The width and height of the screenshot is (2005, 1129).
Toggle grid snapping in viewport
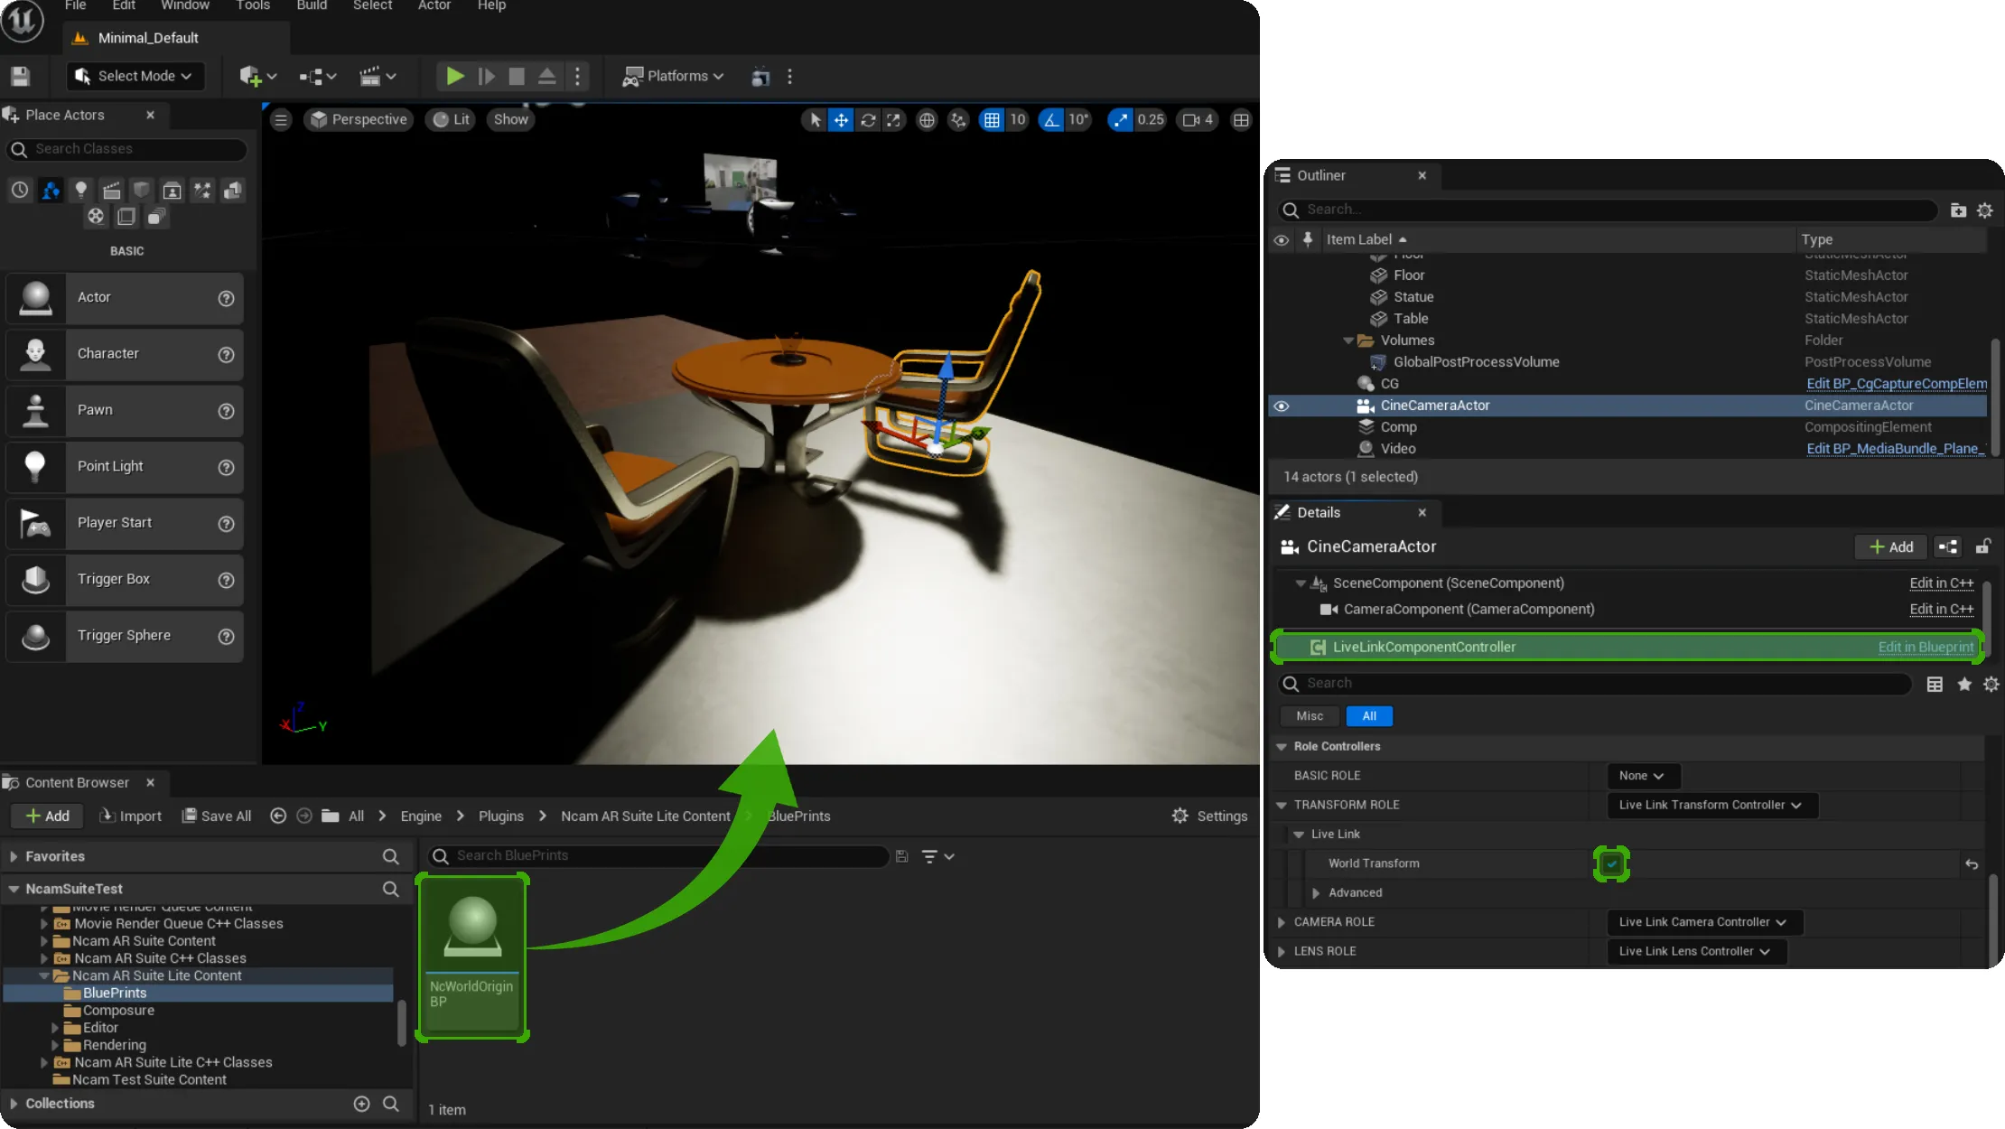coord(992,120)
